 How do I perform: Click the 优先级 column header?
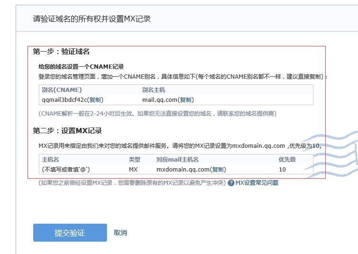287,159
